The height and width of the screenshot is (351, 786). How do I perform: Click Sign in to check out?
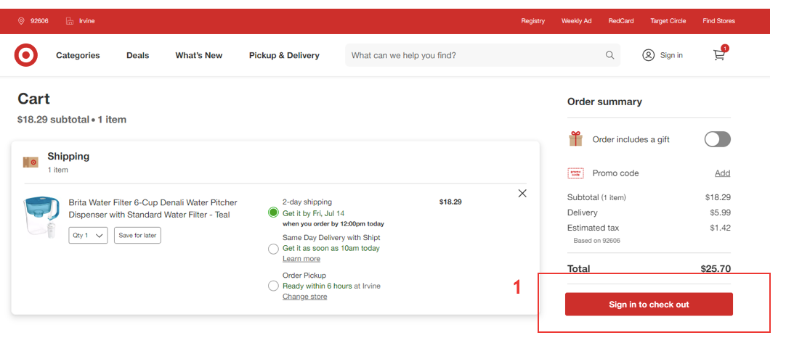coord(649,305)
